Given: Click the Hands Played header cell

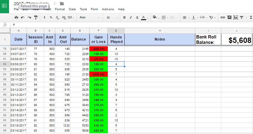Looking at the screenshot, I should pos(116,39).
